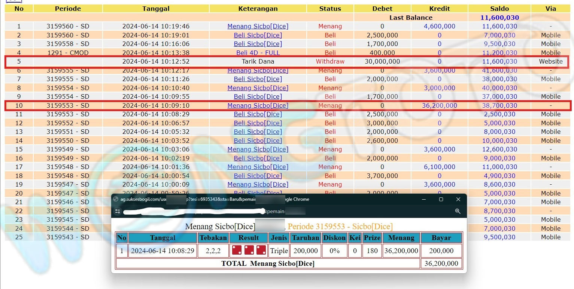Image resolution: width=574 pixels, height=289 pixels.
Task: Open Menang Sicbo[Dice] link in row 8
Action: (258, 88)
